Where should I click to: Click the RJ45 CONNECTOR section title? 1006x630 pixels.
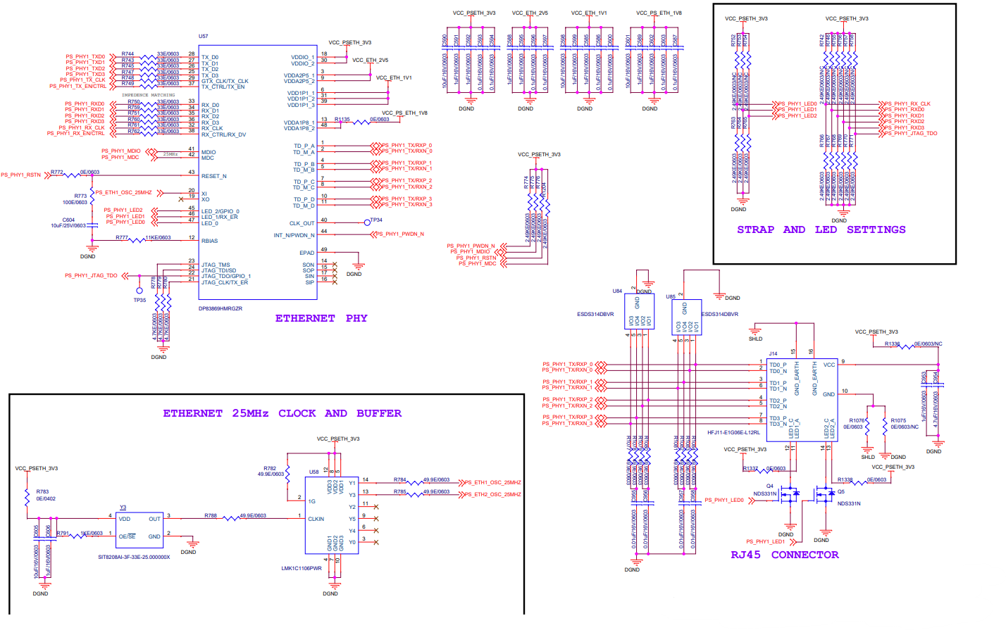[x=784, y=555]
